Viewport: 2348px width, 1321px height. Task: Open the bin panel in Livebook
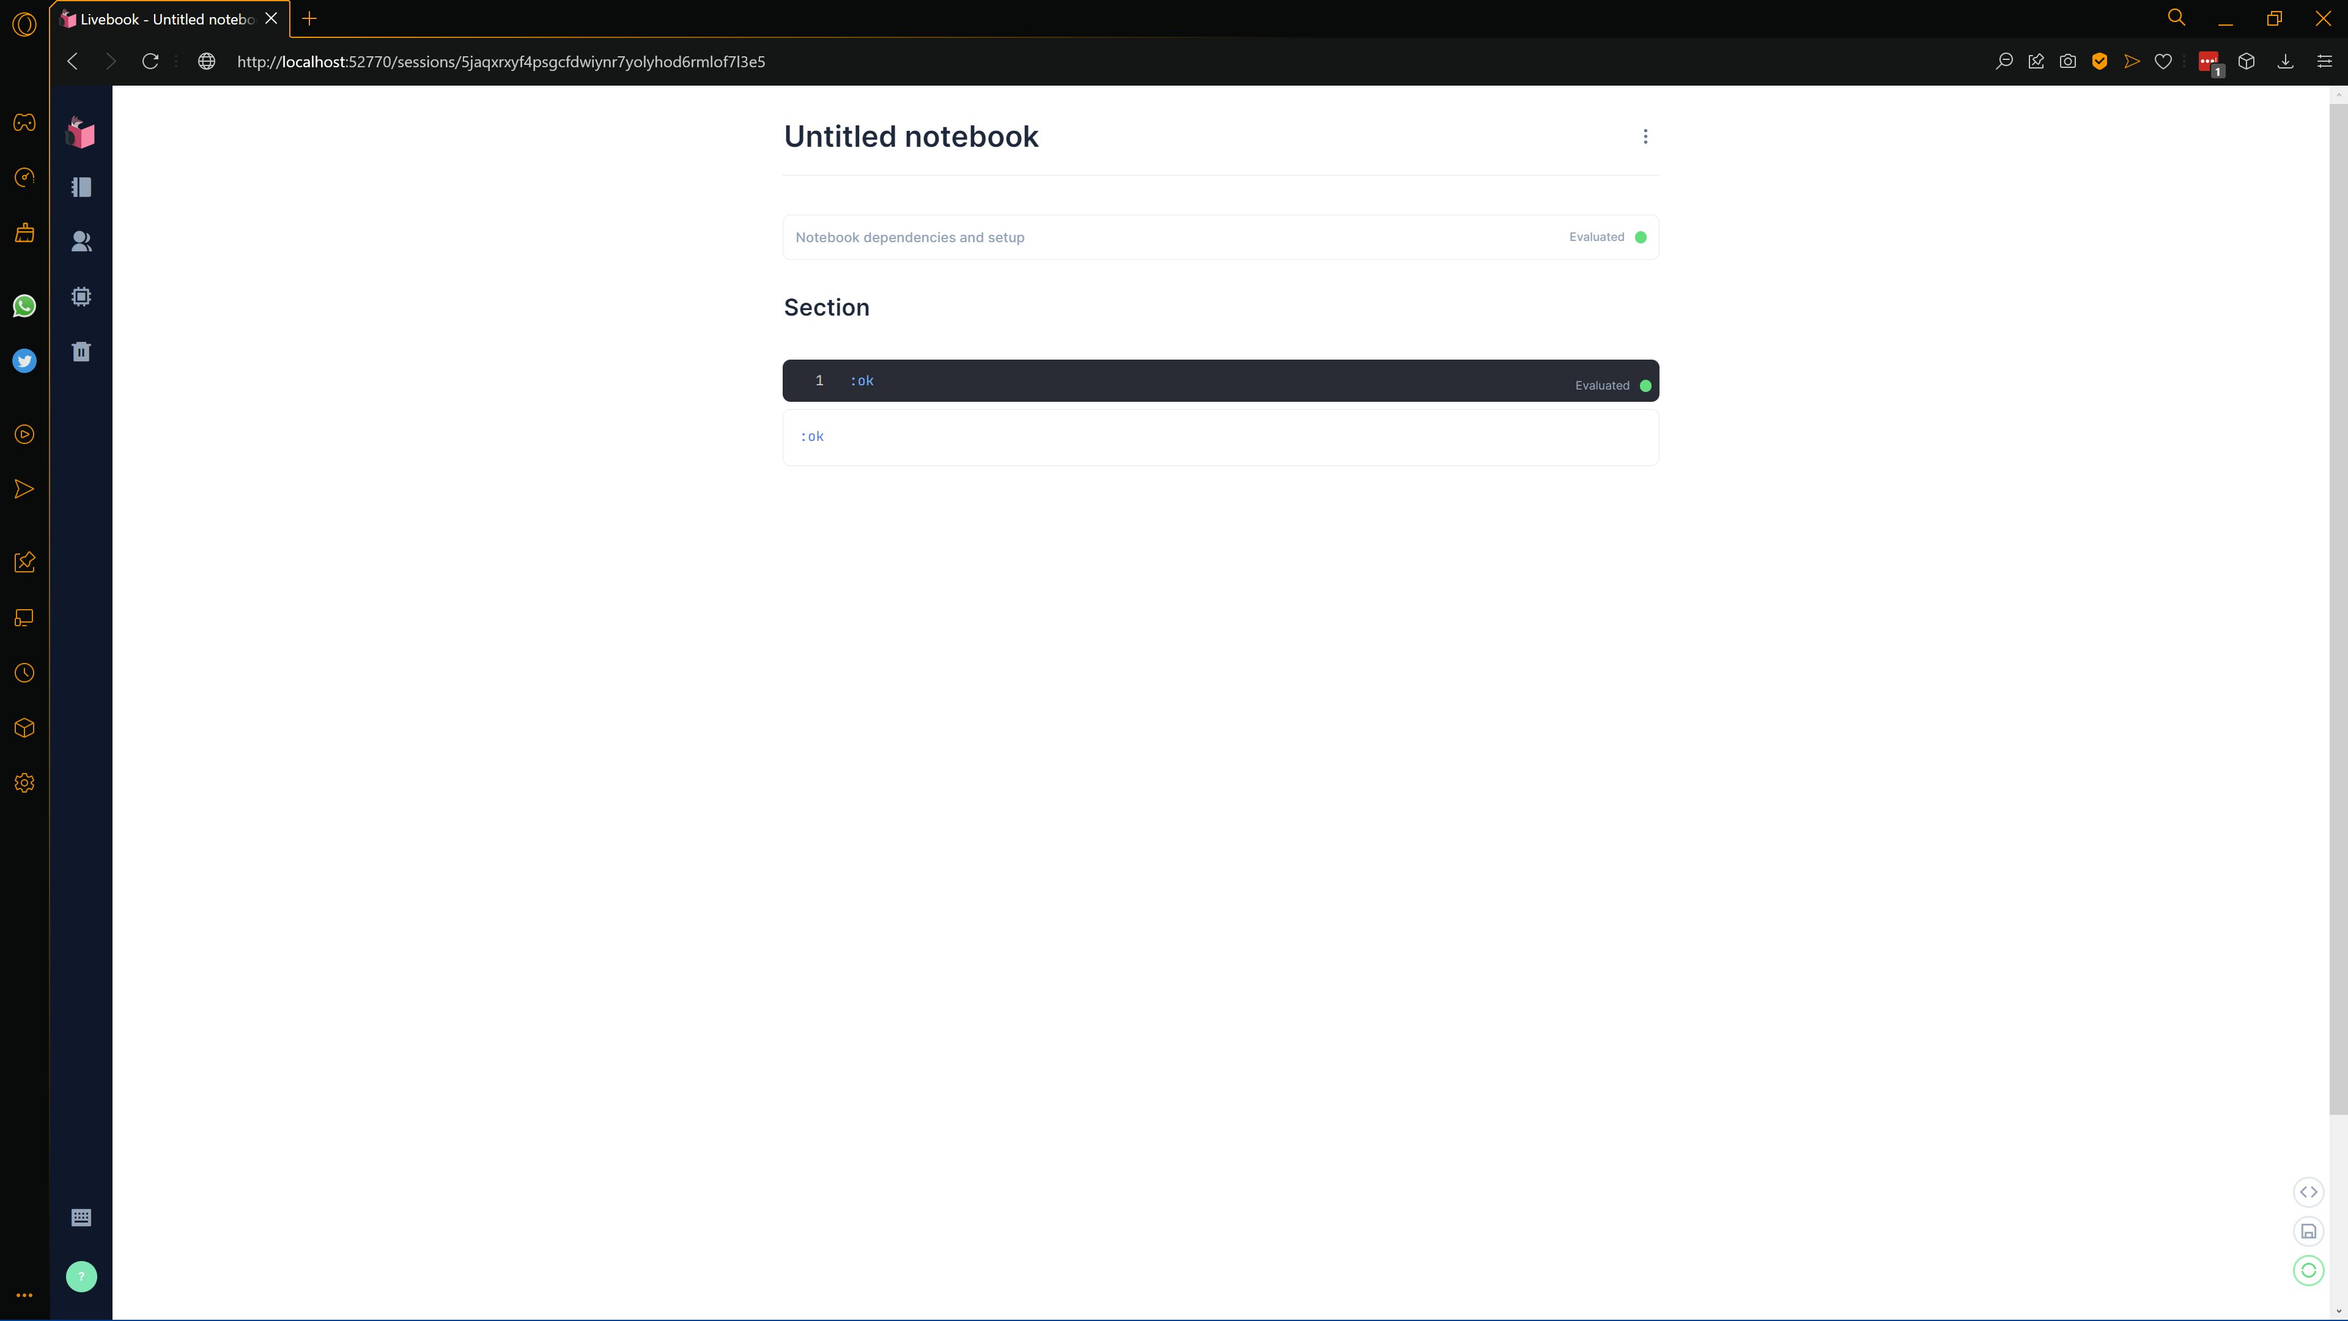point(81,351)
